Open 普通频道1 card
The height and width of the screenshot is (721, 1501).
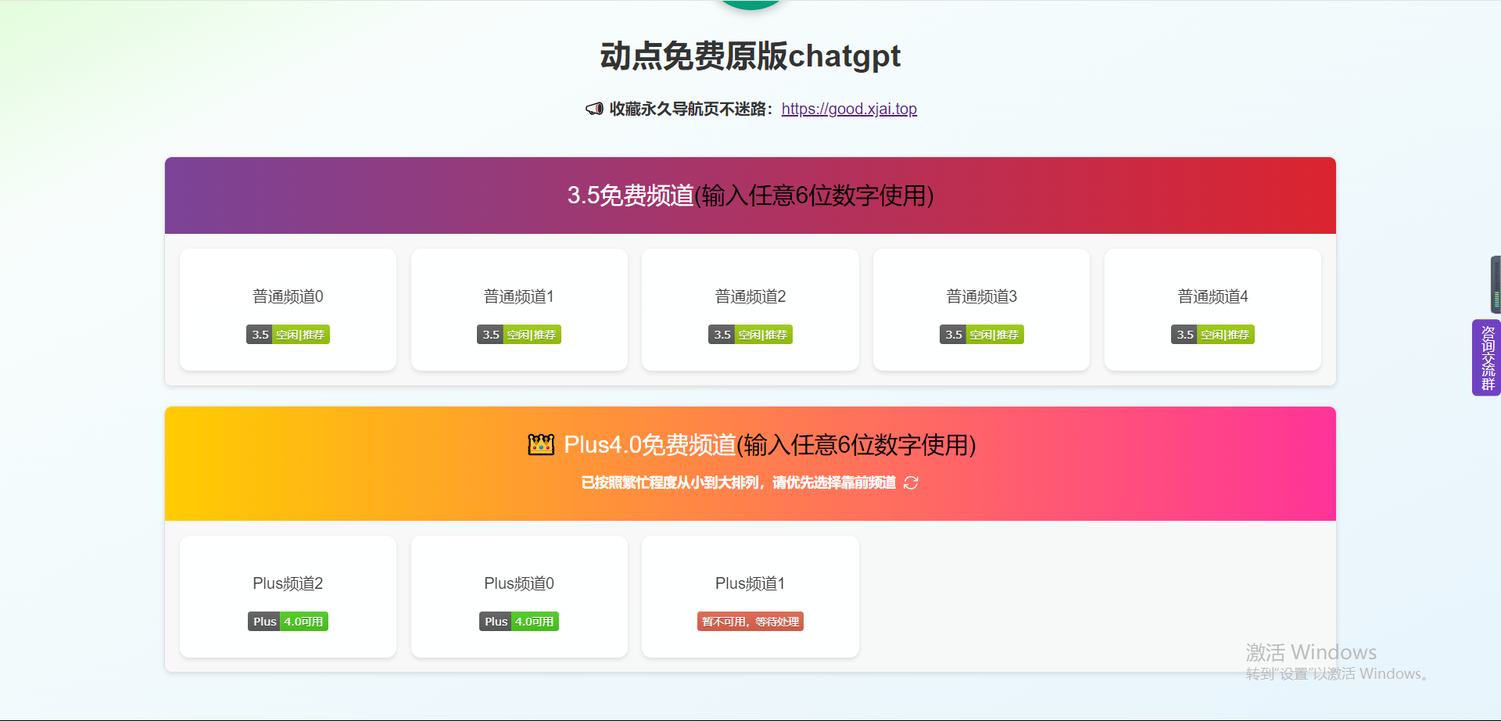pos(519,310)
